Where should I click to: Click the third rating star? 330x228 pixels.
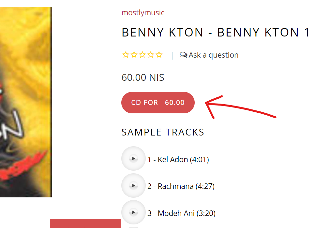(142, 55)
